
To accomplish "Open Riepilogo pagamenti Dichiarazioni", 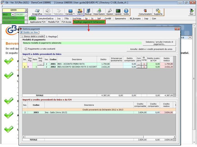I will tap(89, 22).
